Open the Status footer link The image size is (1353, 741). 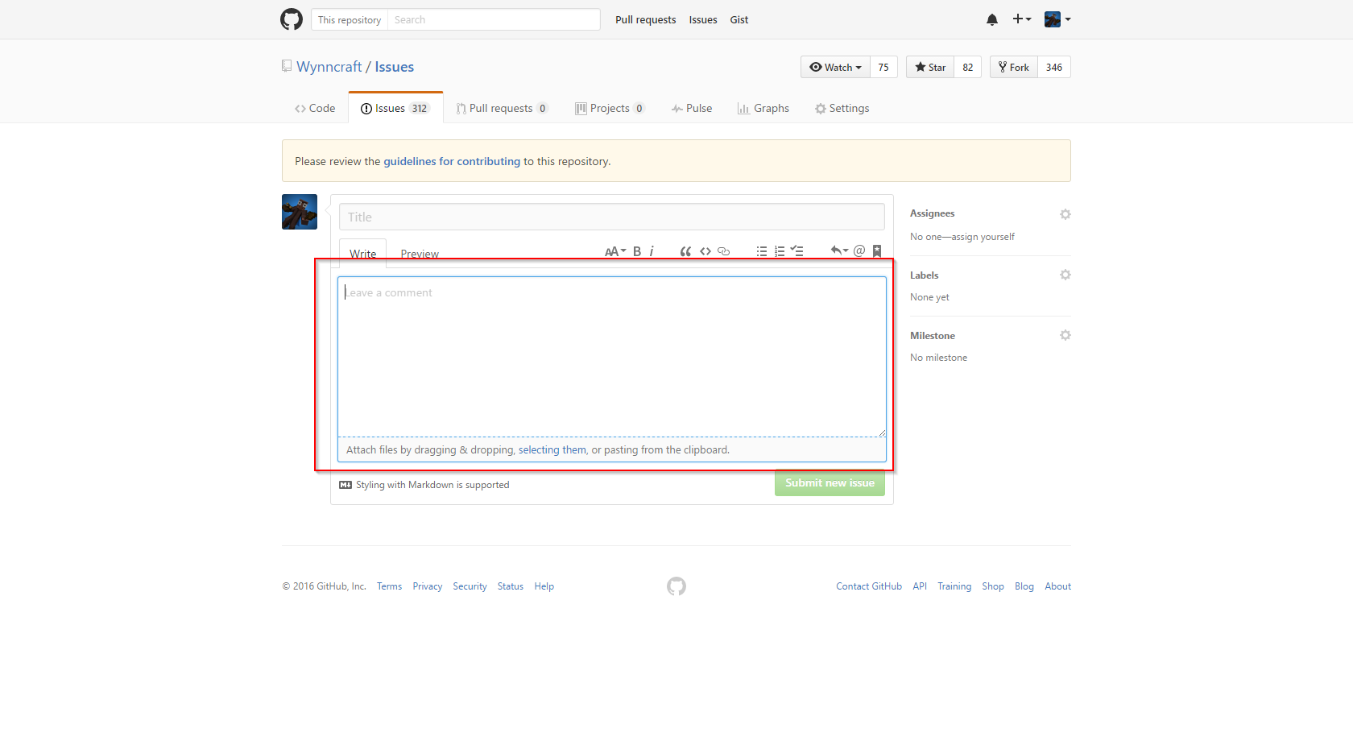(511, 586)
